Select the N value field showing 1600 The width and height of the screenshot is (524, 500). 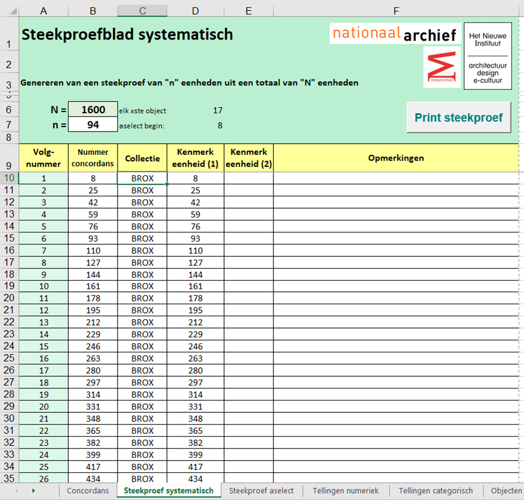[93, 109]
